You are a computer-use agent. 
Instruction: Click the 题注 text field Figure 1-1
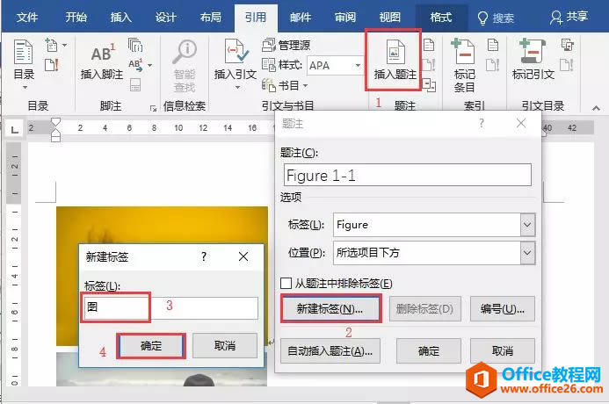point(408,175)
